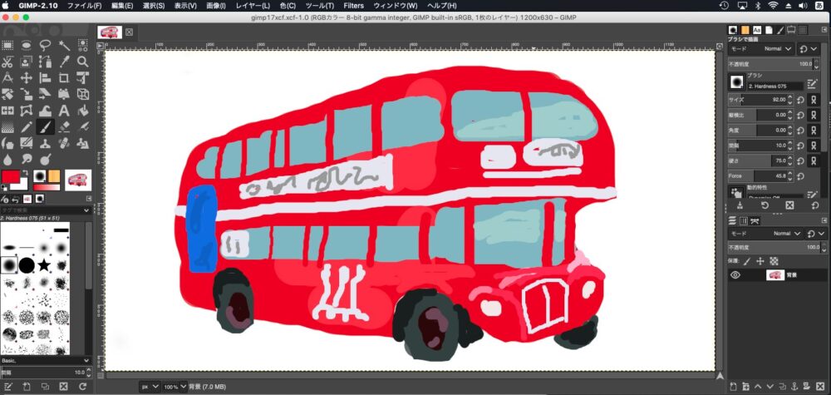
Task: Toggle lock pixels in layers panel
Action: click(745, 261)
